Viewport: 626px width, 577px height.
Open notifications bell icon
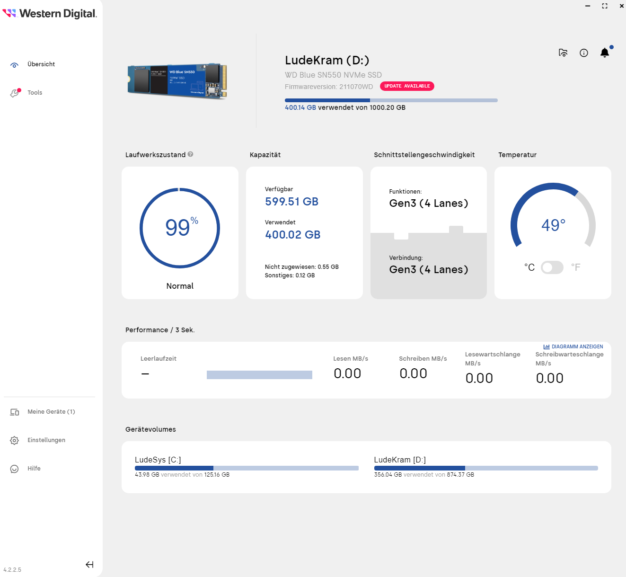605,53
